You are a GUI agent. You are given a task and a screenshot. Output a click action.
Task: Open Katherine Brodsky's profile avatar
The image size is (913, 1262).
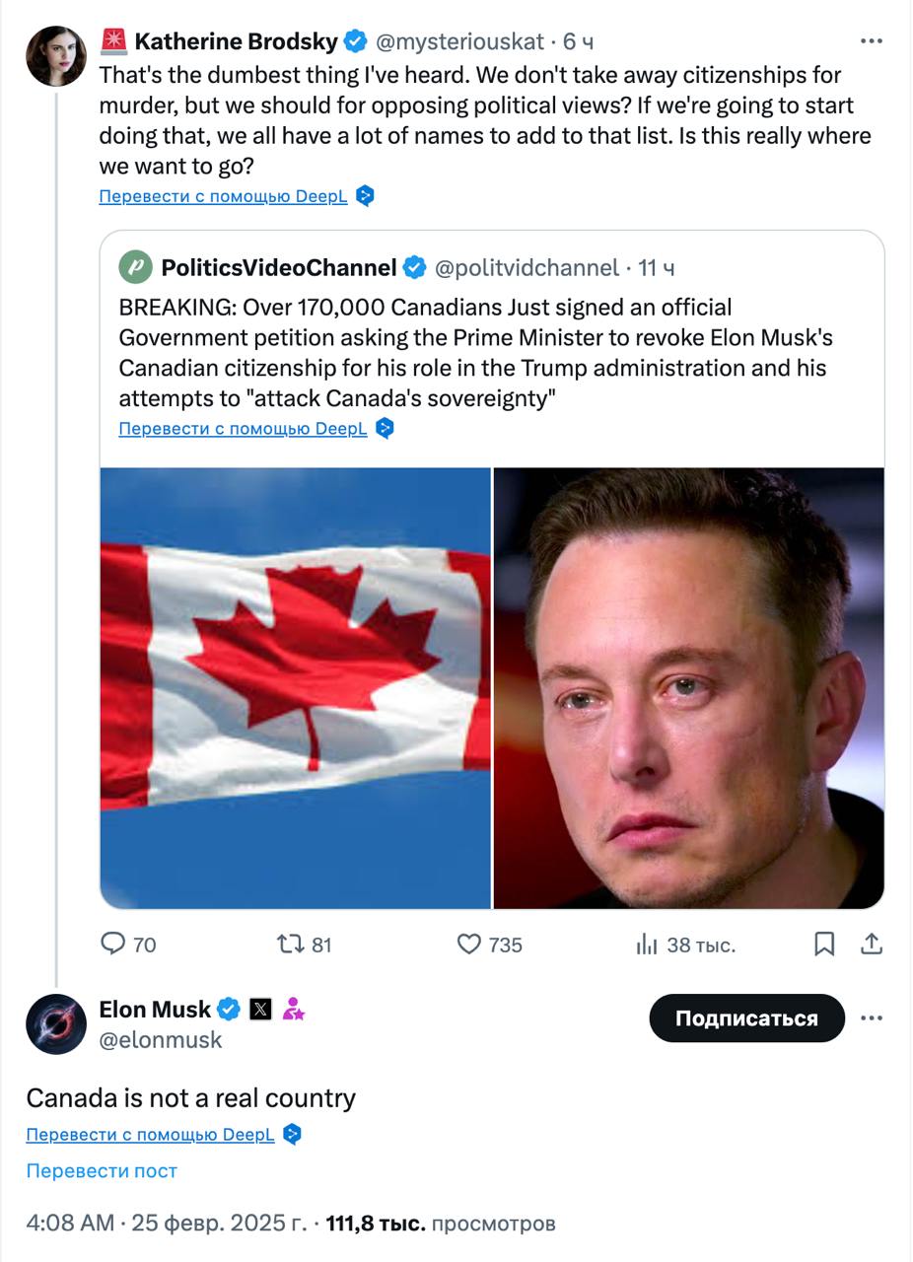point(55,56)
